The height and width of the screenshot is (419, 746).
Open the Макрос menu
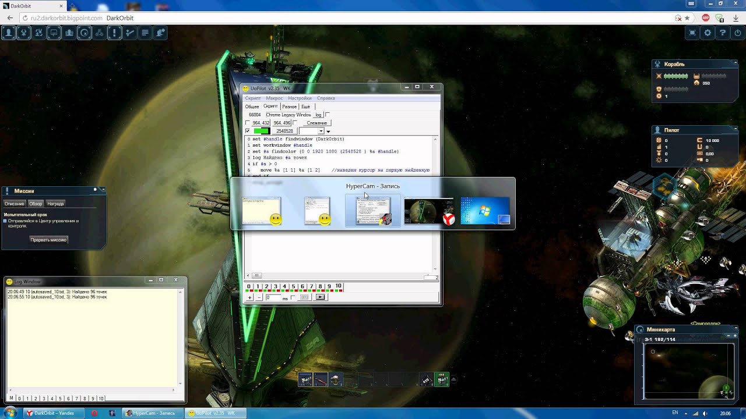pos(274,98)
